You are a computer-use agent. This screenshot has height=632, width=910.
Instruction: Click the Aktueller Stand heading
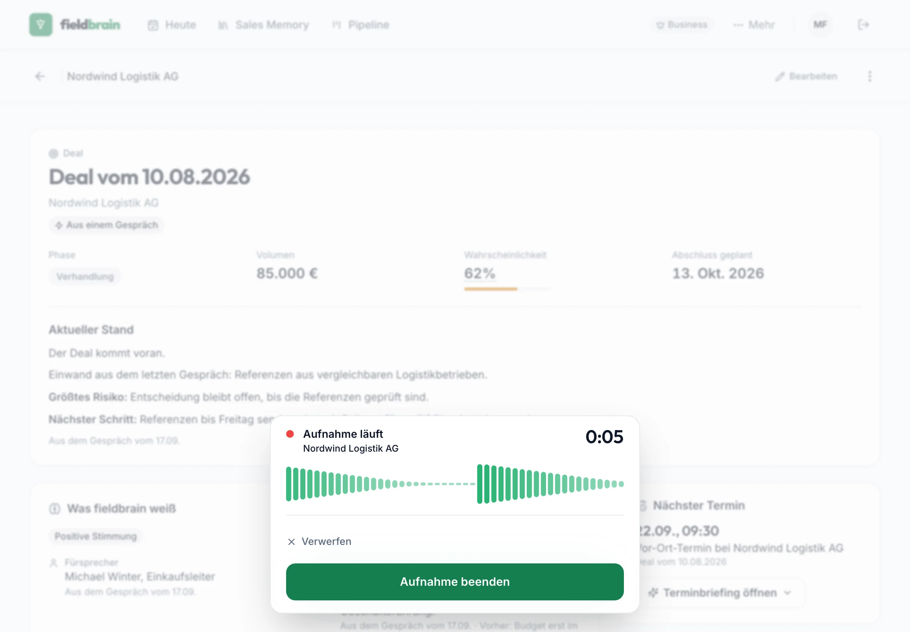pyautogui.click(x=91, y=329)
